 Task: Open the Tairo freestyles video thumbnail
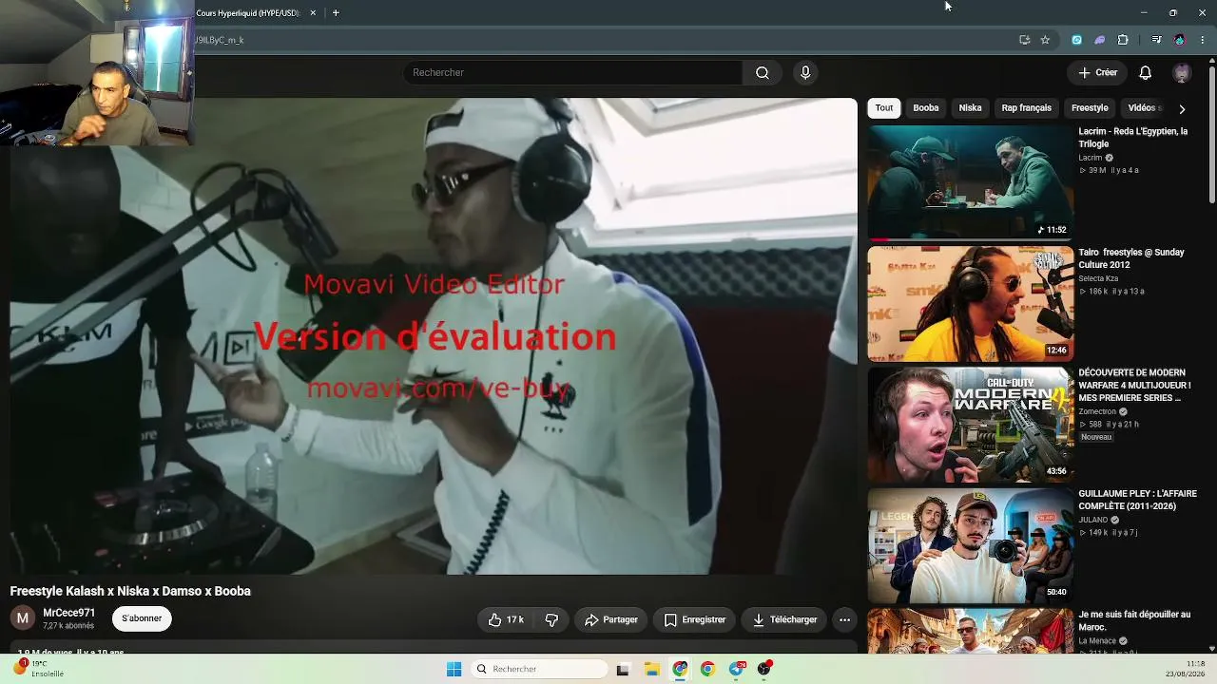pos(970,304)
